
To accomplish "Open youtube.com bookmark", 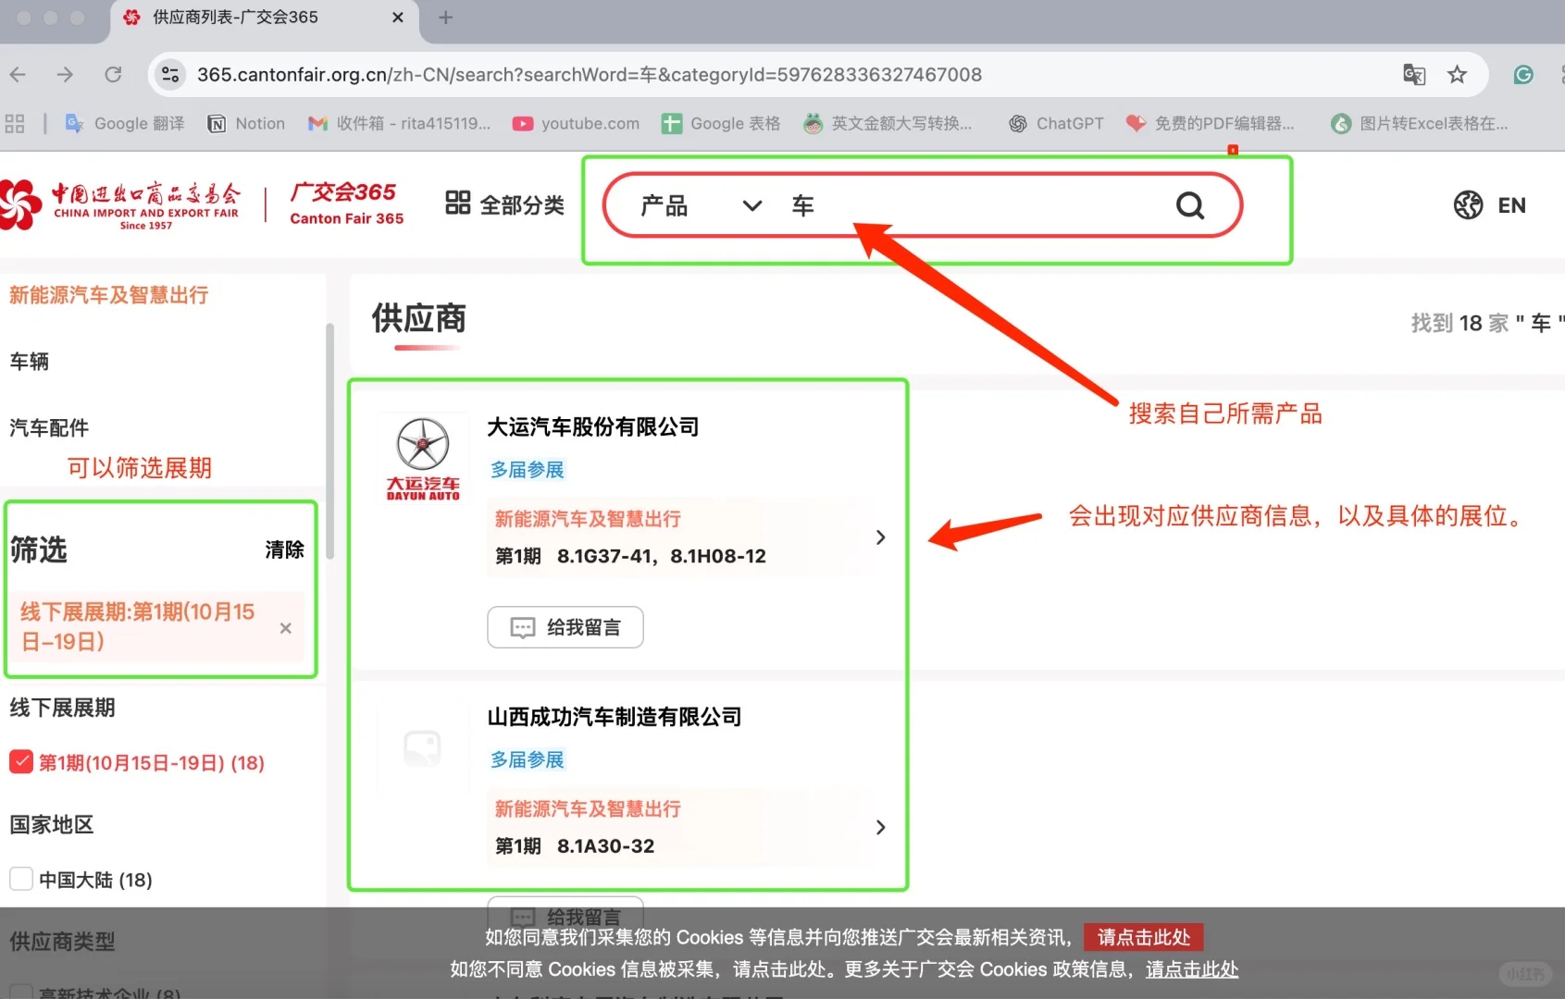I will tap(576, 124).
